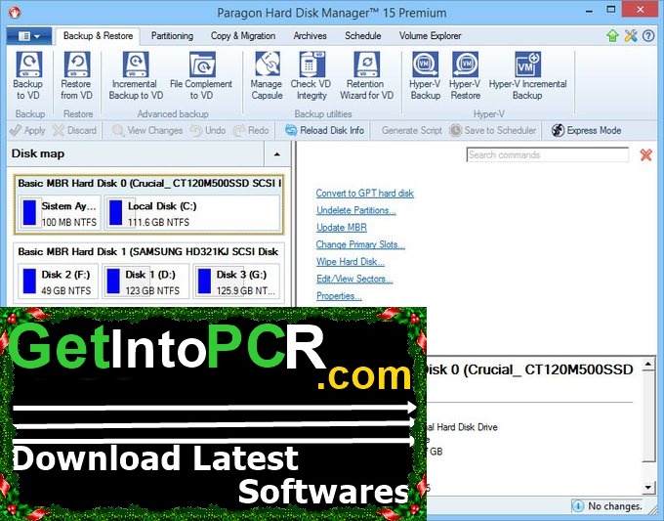664x521 pixels.
Task: Open Retention Wizard for VD
Action: (x=367, y=76)
